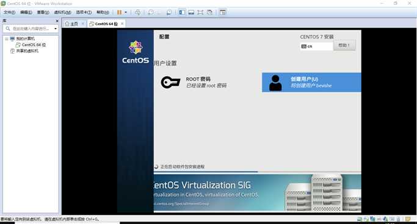
Task: Click the 正在启动软件包安装进程 status text
Action: (182, 166)
